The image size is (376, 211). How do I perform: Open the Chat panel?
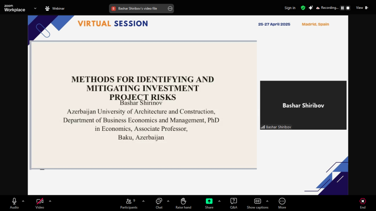pos(159,201)
